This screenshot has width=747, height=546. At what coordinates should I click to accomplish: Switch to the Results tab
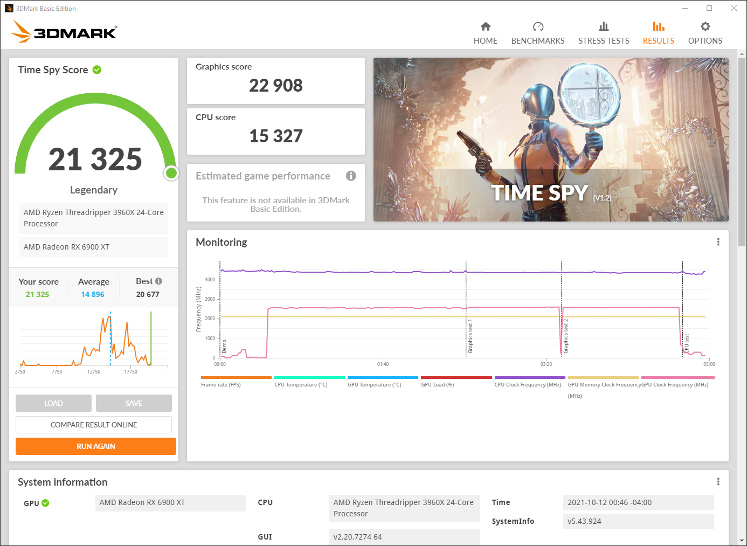(x=658, y=33)
